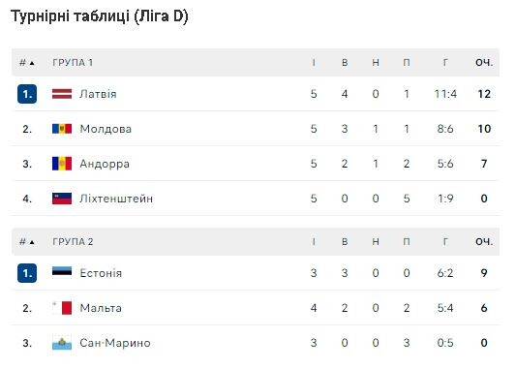The width and height of the screenshot is (516, 369).
Task: Click the Malta flag icon
Action: coord(62,308)
